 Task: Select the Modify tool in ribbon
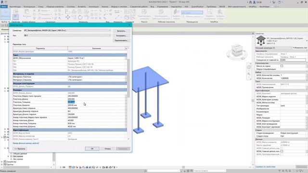tap(5, 14)
